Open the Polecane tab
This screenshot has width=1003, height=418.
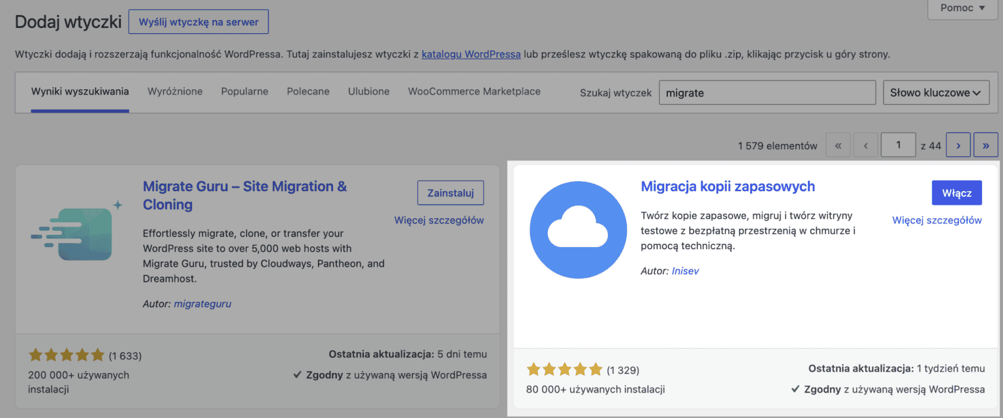pos(308,91)
